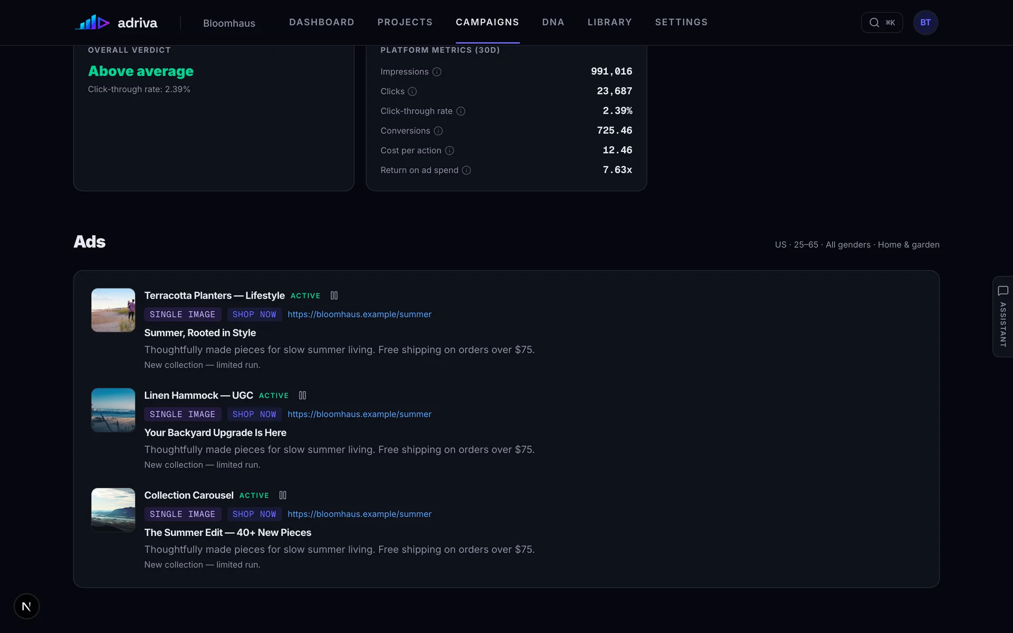Open the search command palette

[x=882, y=23]
